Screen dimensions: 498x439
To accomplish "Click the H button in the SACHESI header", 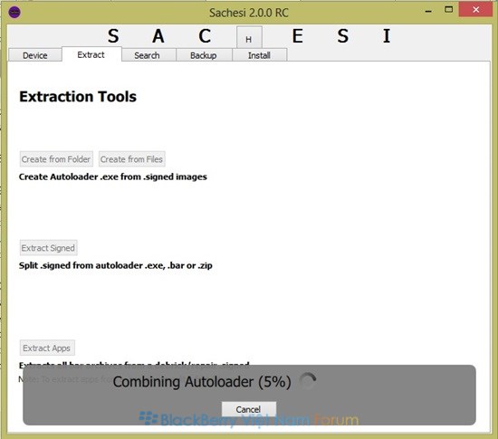I will 249,37.
